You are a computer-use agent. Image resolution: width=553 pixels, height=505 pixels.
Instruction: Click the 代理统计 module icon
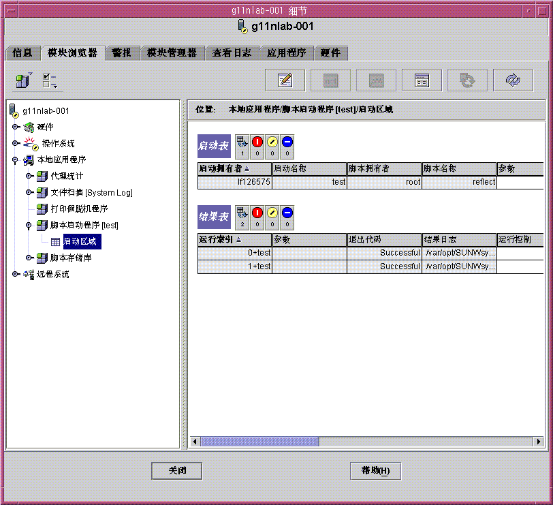(x=42, y=176)
